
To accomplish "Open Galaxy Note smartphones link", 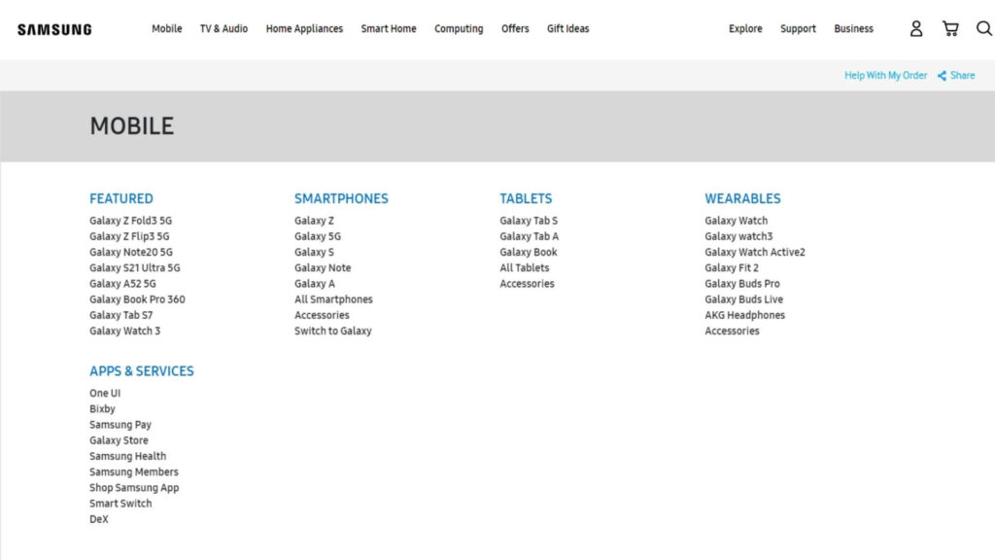I will [x=323, y=268].
